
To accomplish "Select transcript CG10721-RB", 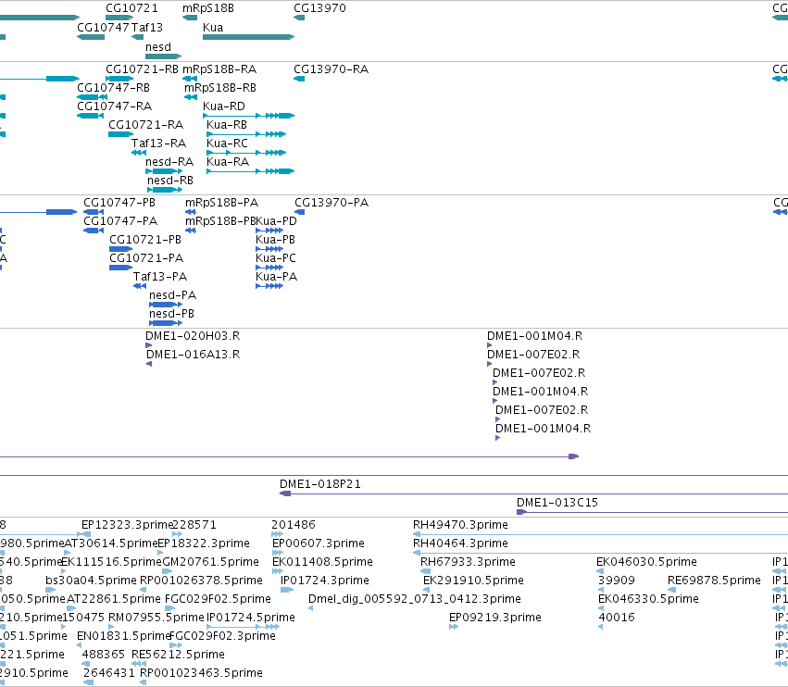I will tap(119, 79).
